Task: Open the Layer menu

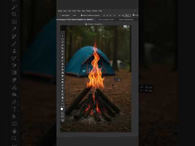Action: pos(65,11)
